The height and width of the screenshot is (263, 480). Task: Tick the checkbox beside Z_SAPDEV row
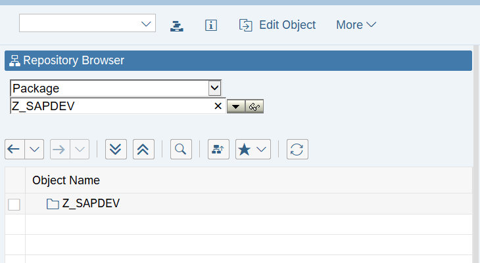coord(14,205)
